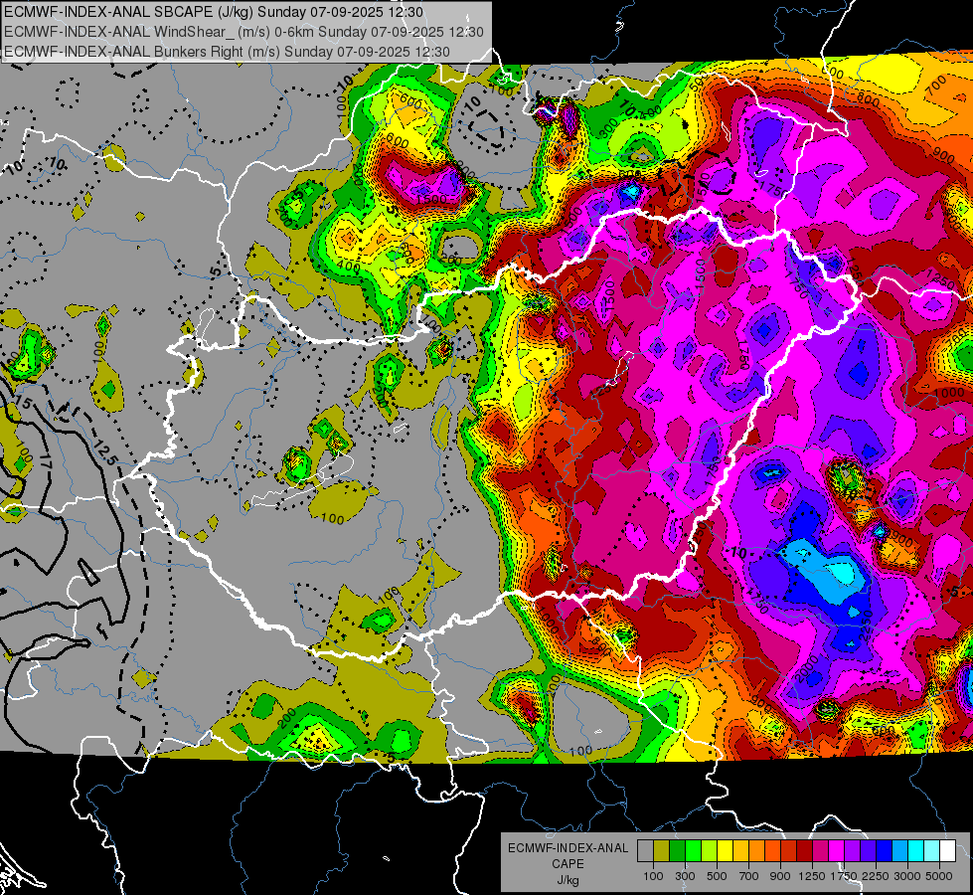This screenshot has height=895, width=973.
Task: Click the legend value 500
Action: pos(717,876)
